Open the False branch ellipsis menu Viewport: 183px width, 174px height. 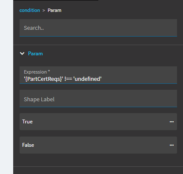coord(172,145)
